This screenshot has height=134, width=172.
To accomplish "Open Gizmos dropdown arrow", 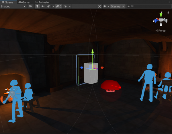I will pos(123,7).
